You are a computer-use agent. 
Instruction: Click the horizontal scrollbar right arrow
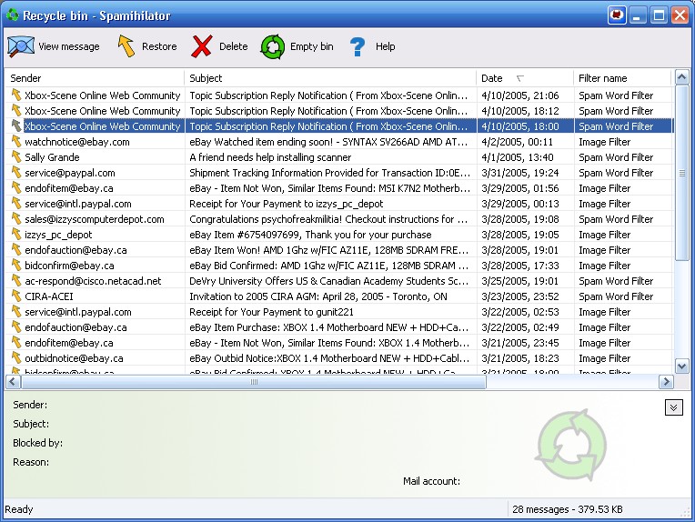(666, 382)
